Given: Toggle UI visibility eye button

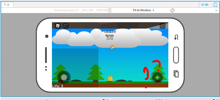Looking at the screenshot, I should tap(205, 5).
